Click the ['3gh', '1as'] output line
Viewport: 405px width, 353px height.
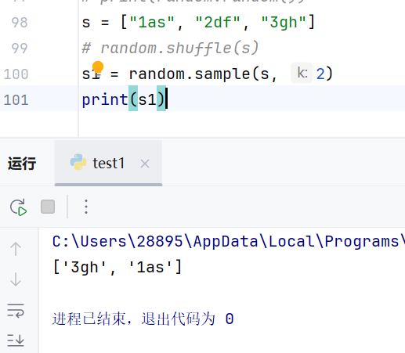[118, 267]
